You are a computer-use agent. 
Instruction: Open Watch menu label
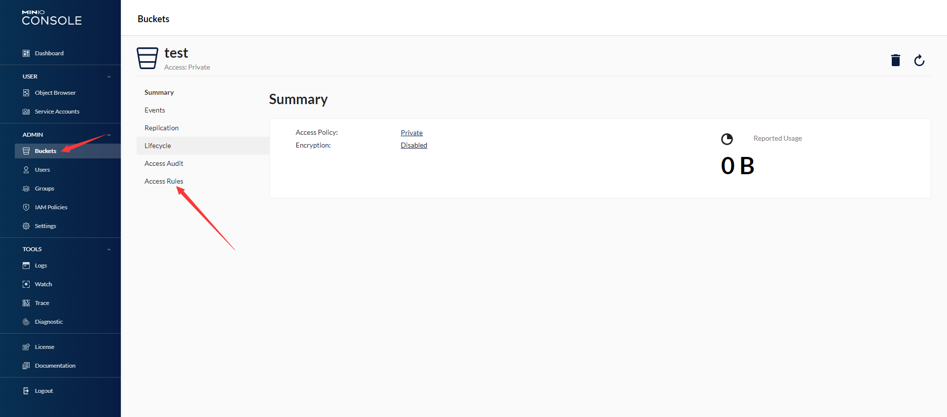(43, 284)
